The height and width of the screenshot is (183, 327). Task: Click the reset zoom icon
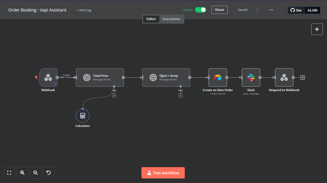point(48,172)
